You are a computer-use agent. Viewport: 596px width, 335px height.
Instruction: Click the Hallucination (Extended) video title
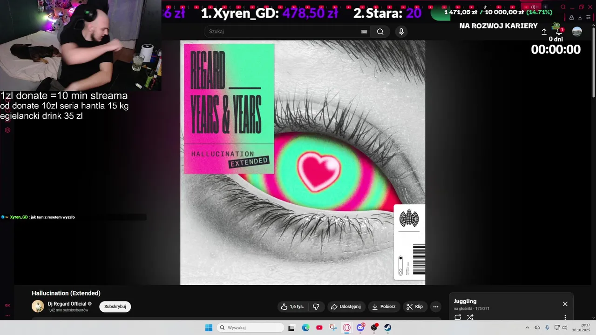(66, 293)
